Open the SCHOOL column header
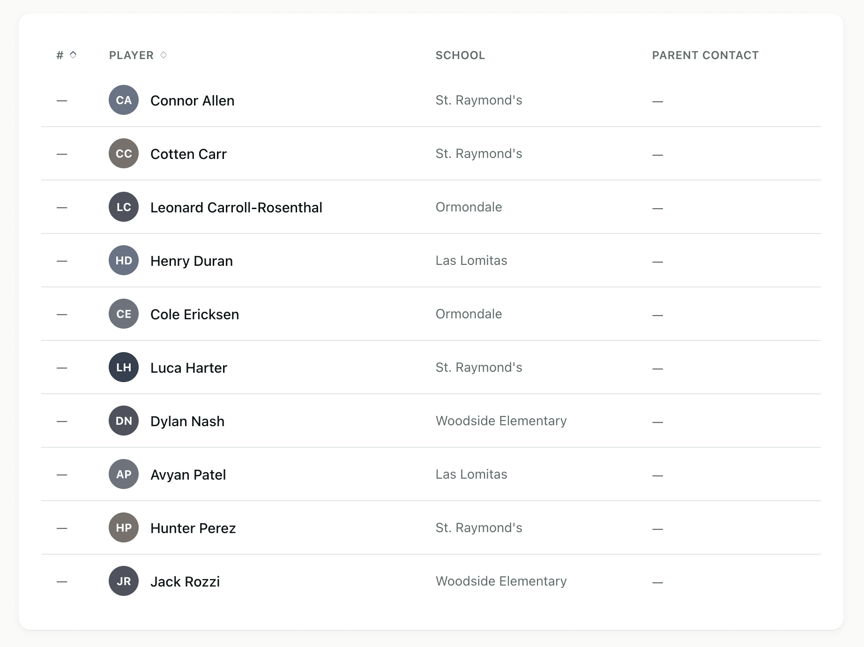 point(460,55)
